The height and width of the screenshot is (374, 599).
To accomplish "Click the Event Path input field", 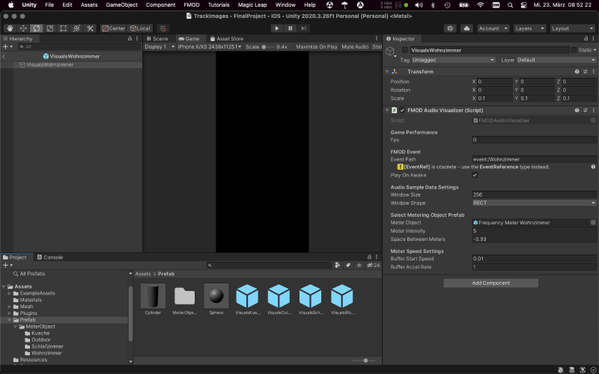I will point(534,159).
